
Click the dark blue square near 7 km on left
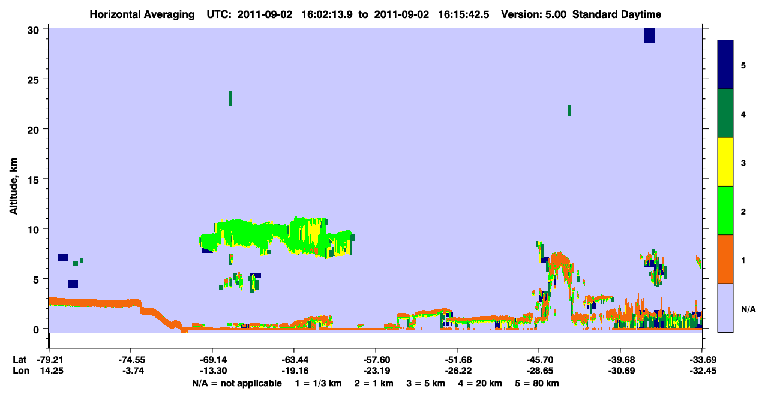(63, 257)
